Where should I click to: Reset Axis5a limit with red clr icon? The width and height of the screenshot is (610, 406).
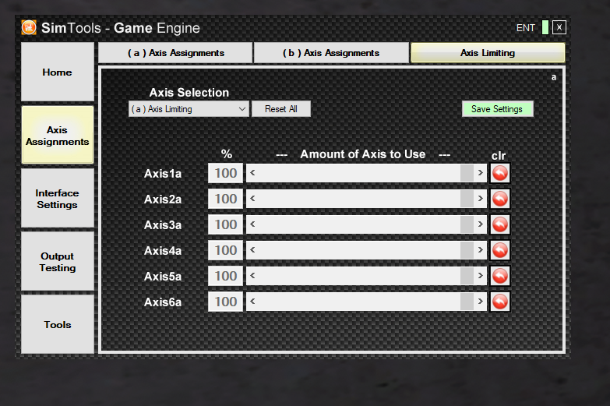[500, 276]
